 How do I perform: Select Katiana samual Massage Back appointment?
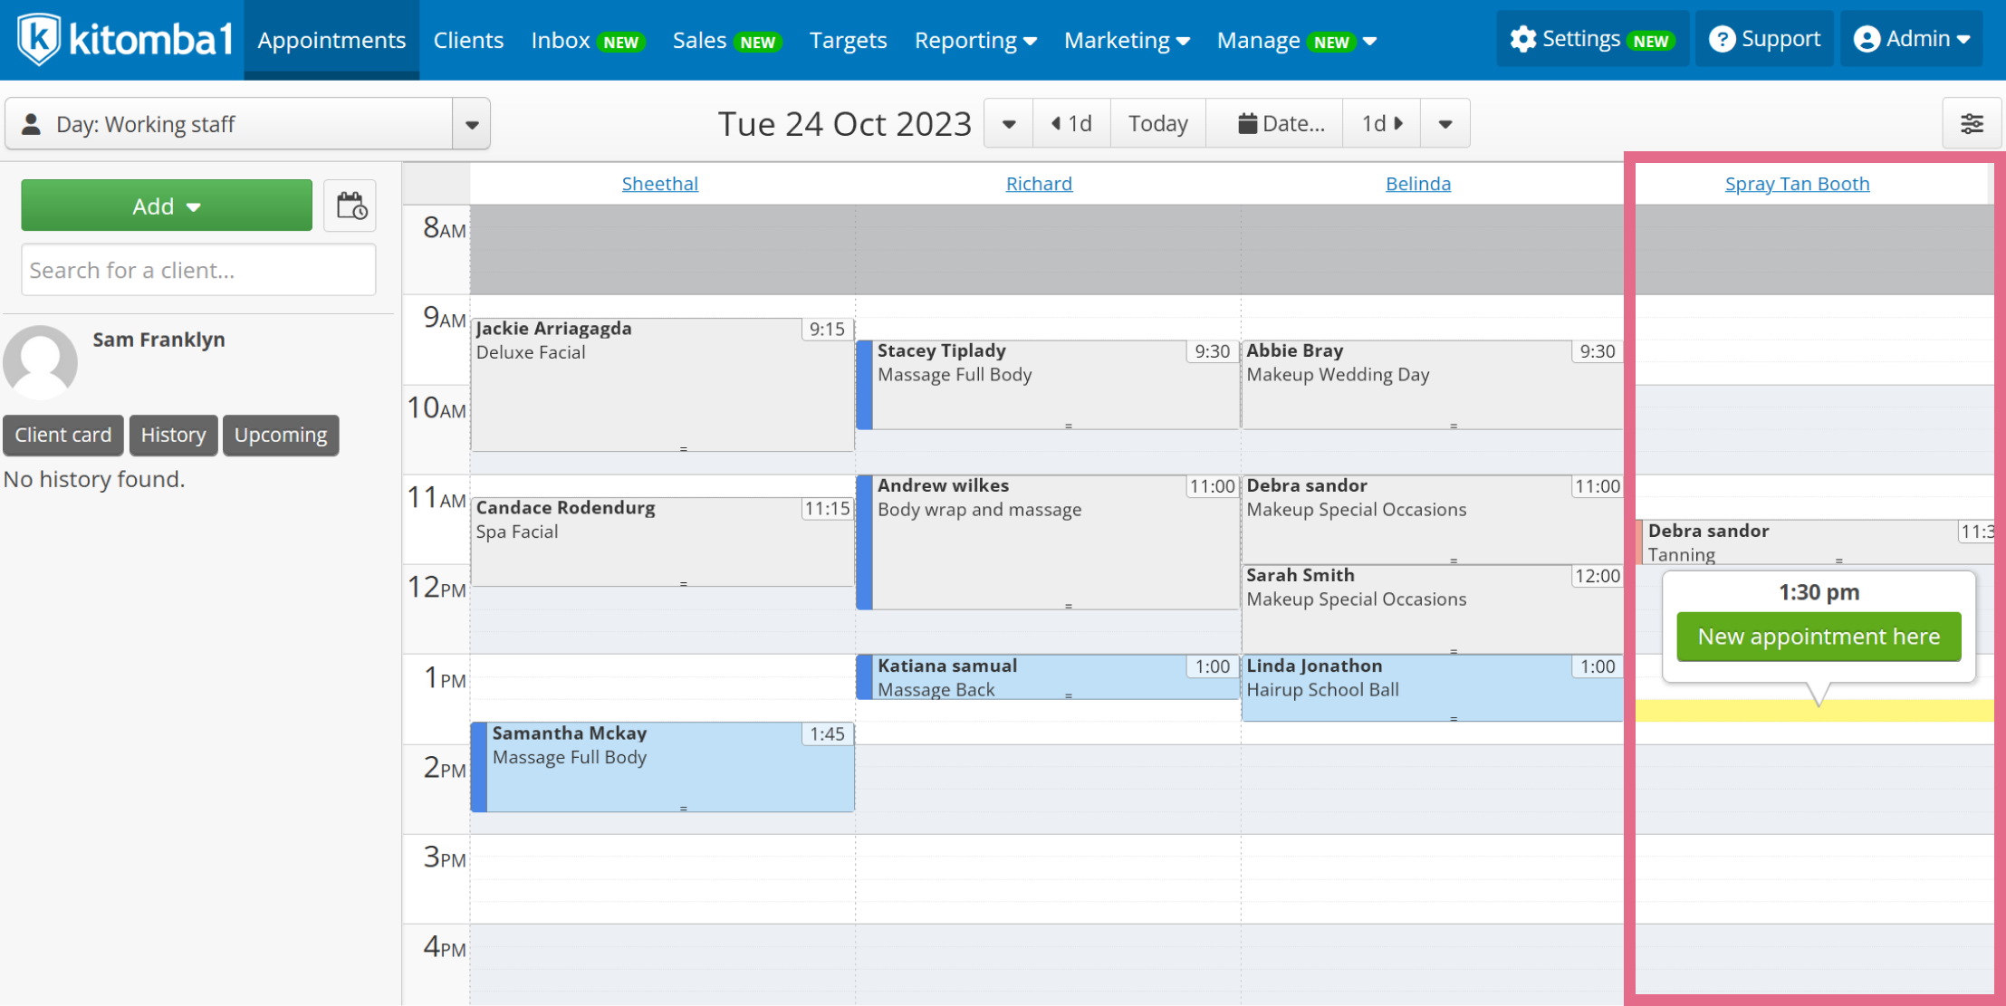pyautogui.click(x=1048, y=677)
